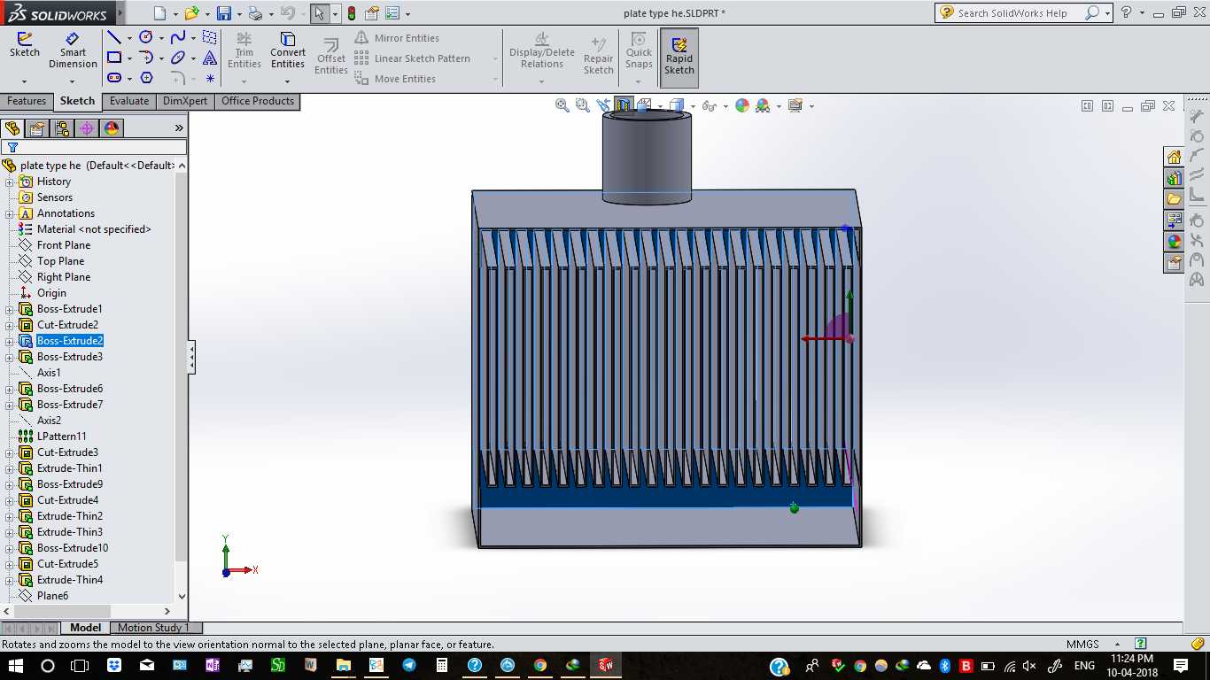Expand the Boss-Extrude1 feature

tap(10, 309)
